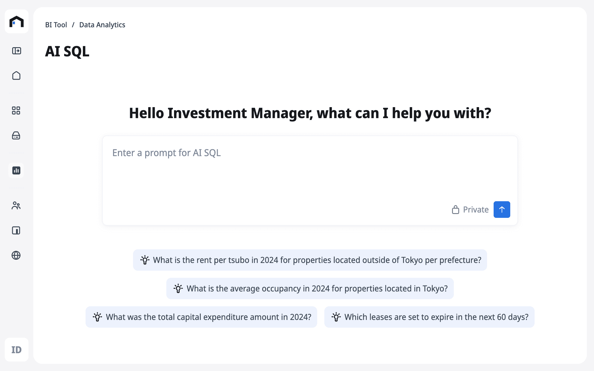Open the Home house icon
594x371 pixels.
point(16,76)
